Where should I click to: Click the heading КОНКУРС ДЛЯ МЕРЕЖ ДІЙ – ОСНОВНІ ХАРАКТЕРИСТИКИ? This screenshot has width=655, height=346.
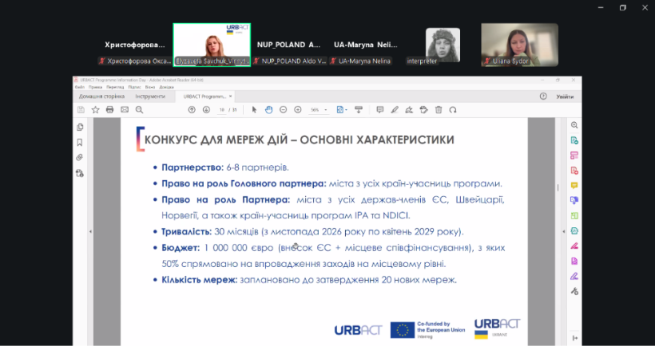[299, 140]
